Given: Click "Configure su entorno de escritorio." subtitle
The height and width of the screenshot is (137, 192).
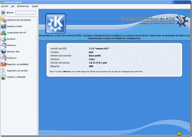Looking at the screenshot, I should pyautogui.click(x=157, y=23).
